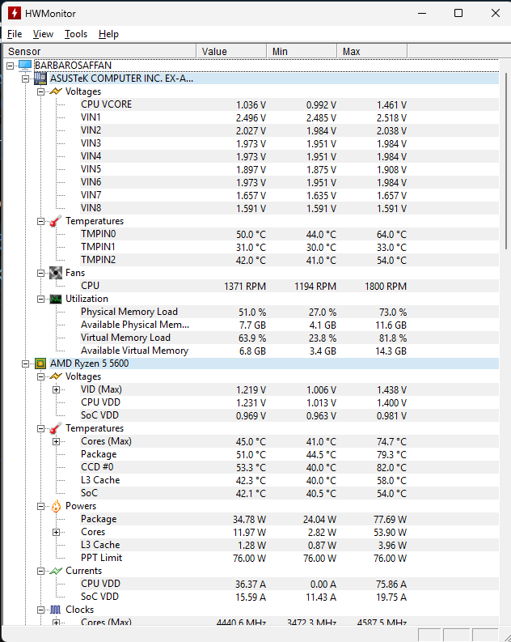
Task: Click the Value column header
Action: [231, 51]
